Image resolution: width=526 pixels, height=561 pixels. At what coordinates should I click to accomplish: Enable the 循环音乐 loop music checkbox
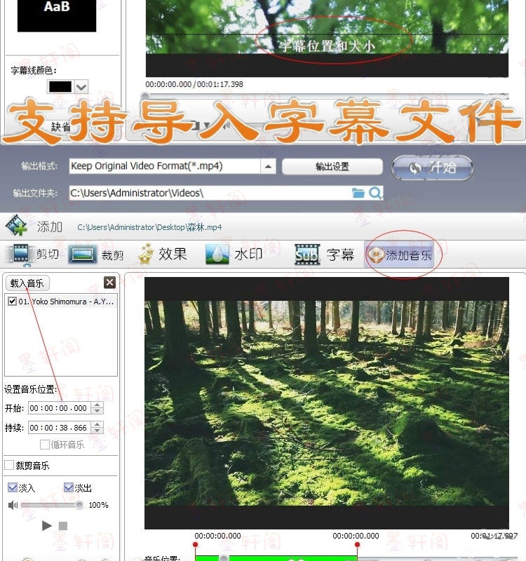(44, 445)
